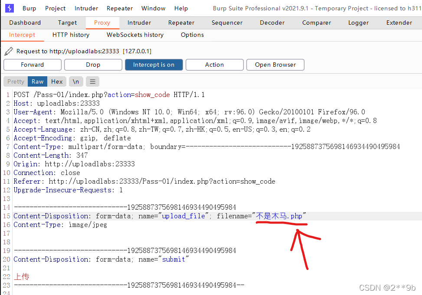Click the Host header line
The width and height of the screenshot is (422, 295).
(x=56, y=103)
